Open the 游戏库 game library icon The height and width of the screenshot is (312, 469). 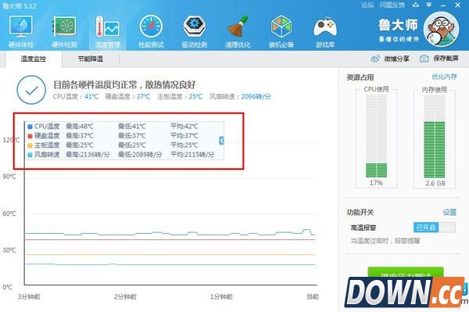325,31
